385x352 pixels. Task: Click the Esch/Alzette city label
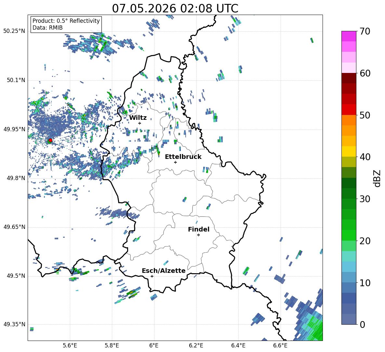point(164,271)
